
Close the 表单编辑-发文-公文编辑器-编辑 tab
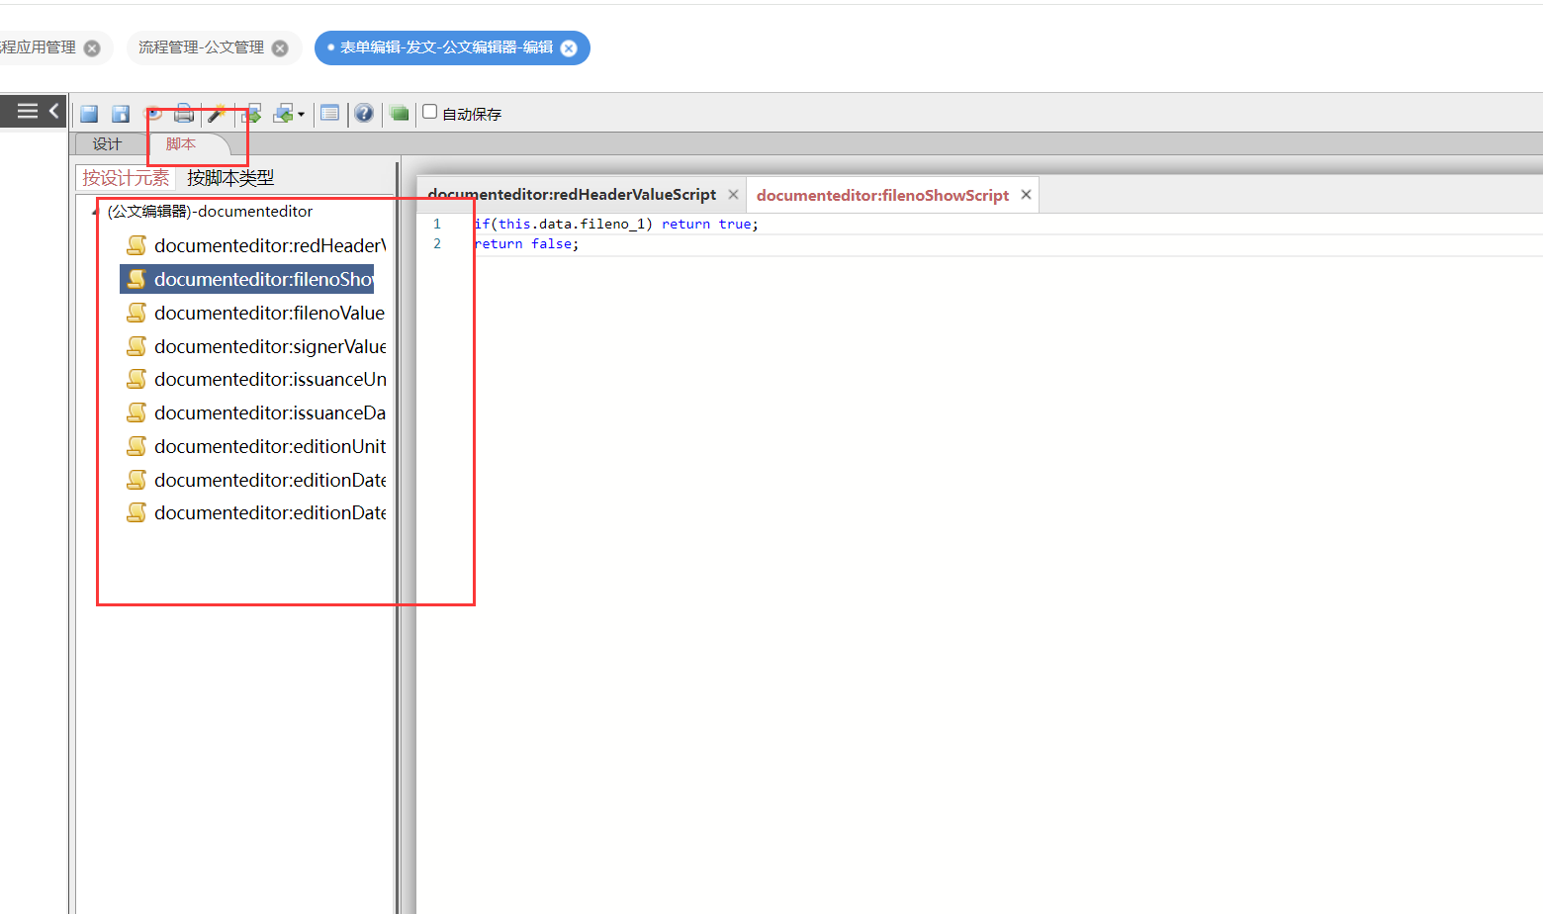pos(569,48)
